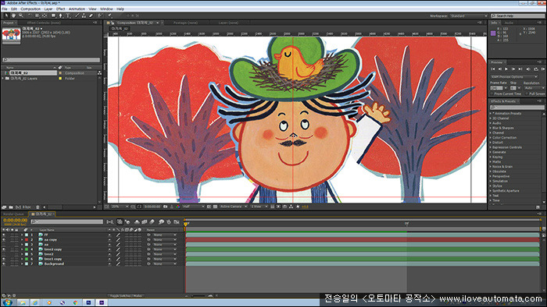The image size is (547, 307).
Task: Select the Brush tool
Action: pos(77,16)
